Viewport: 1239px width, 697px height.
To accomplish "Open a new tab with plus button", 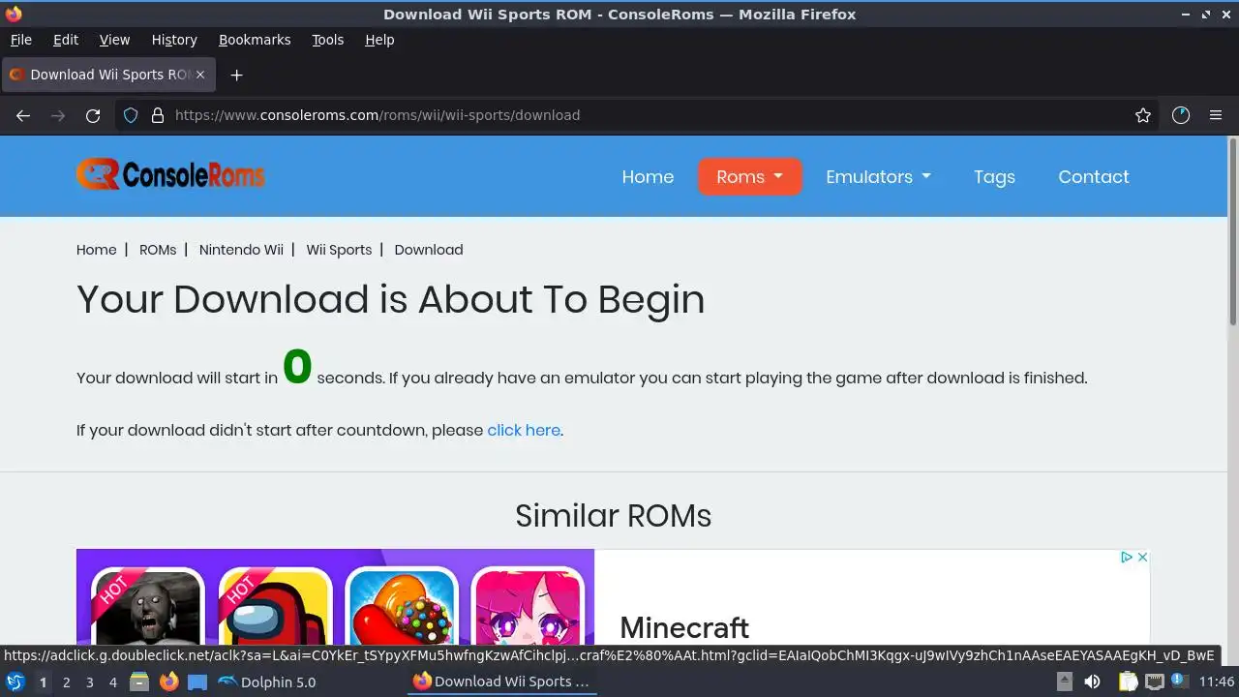I will (x=236, y=75).
